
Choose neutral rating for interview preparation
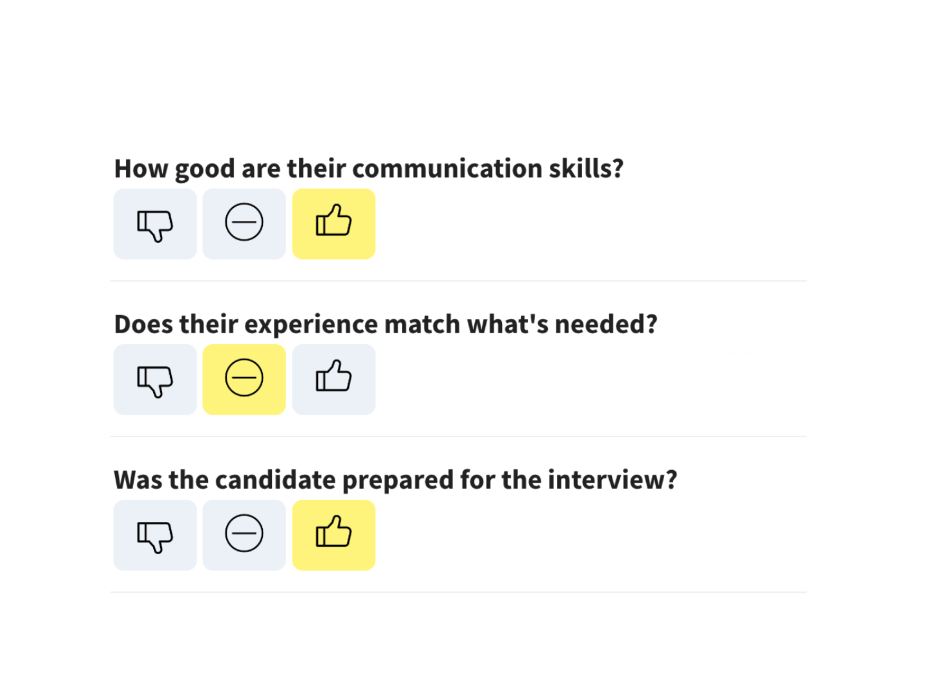pyautogui.click(x=244, y=535)
